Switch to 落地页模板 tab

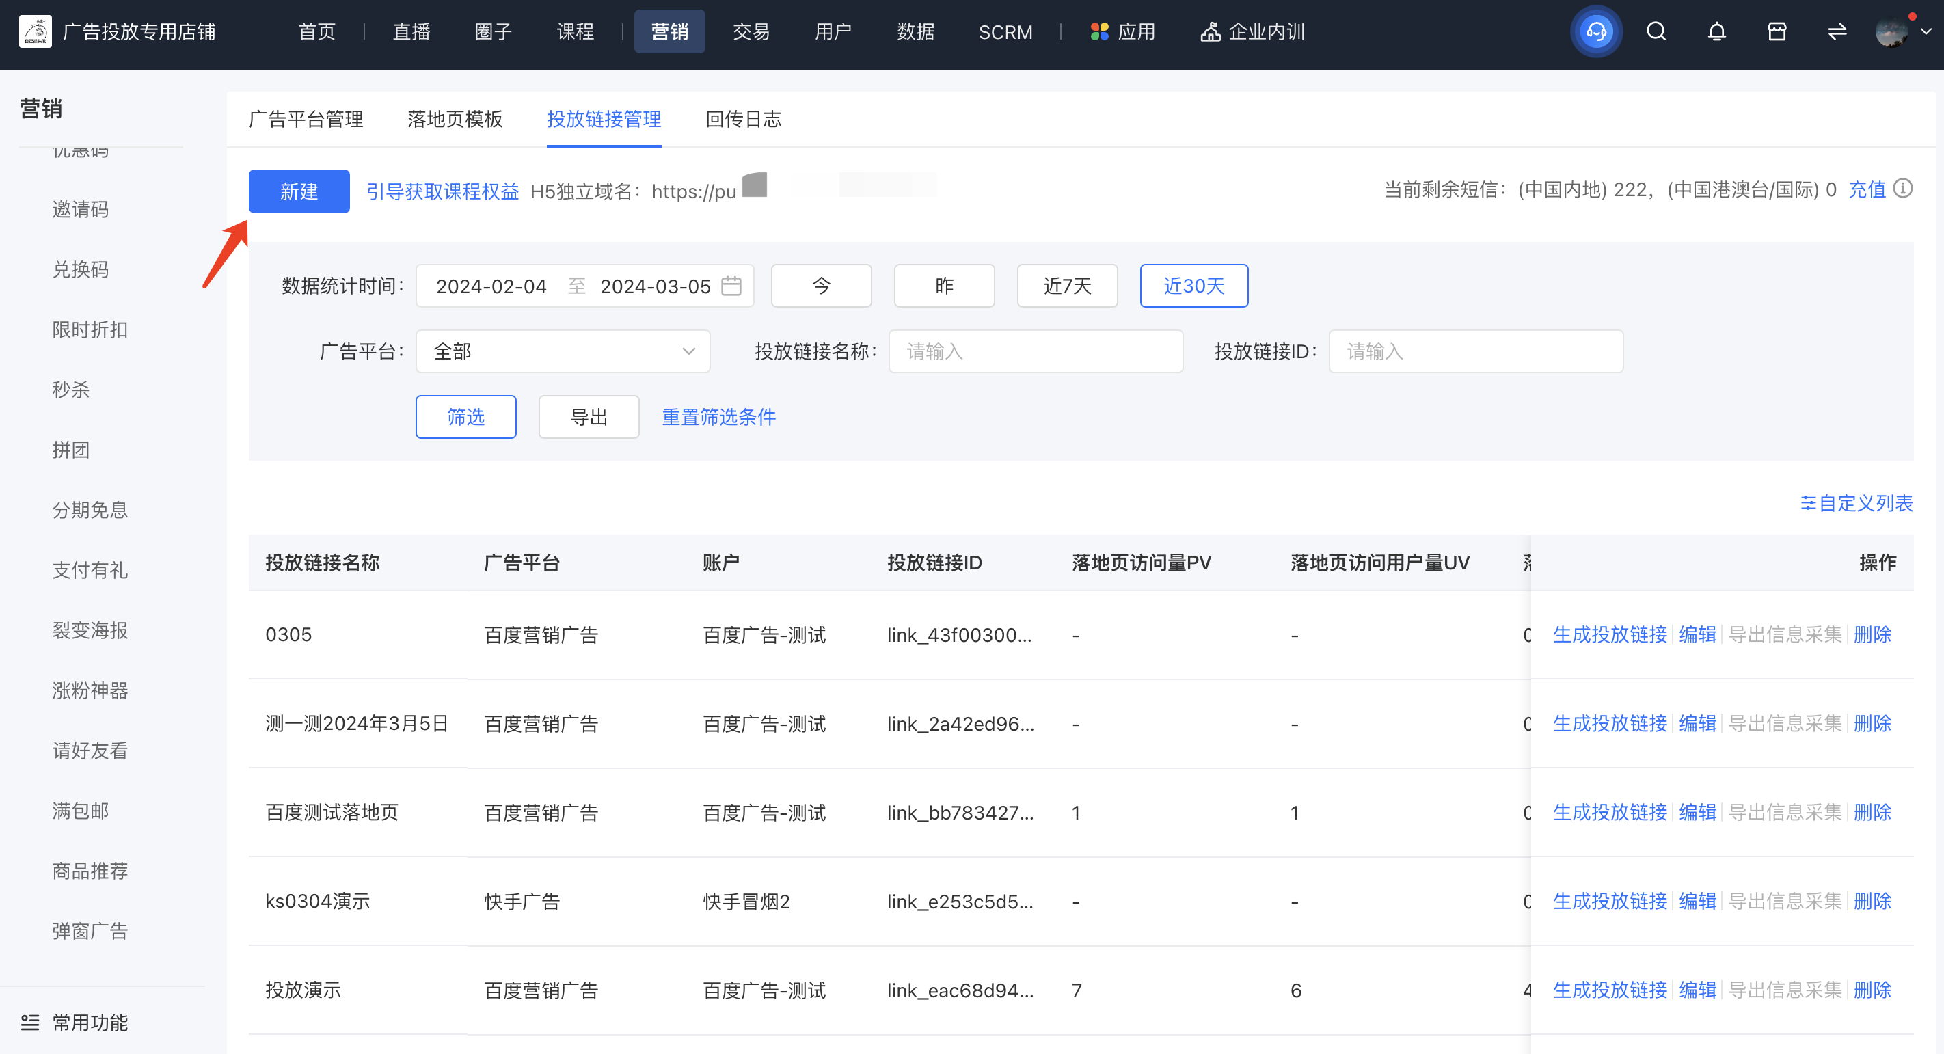click(x=455, y=119)
